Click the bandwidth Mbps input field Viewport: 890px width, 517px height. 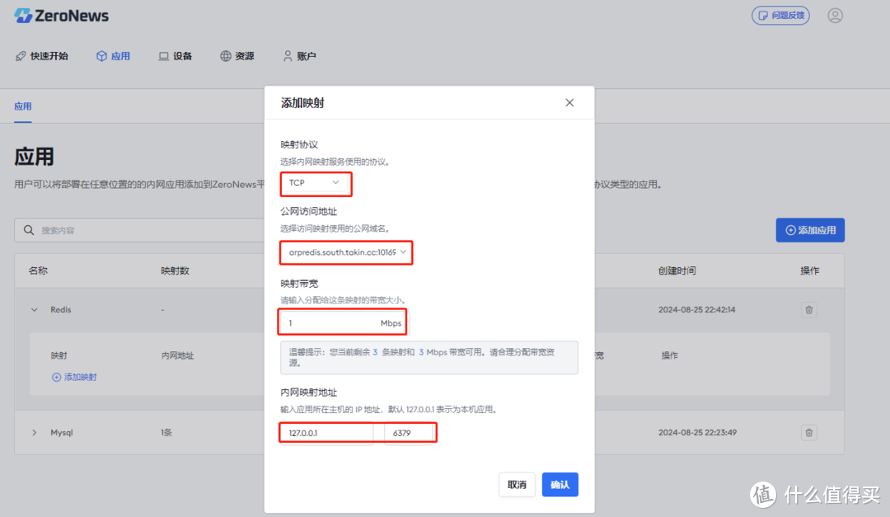[342, 322]
